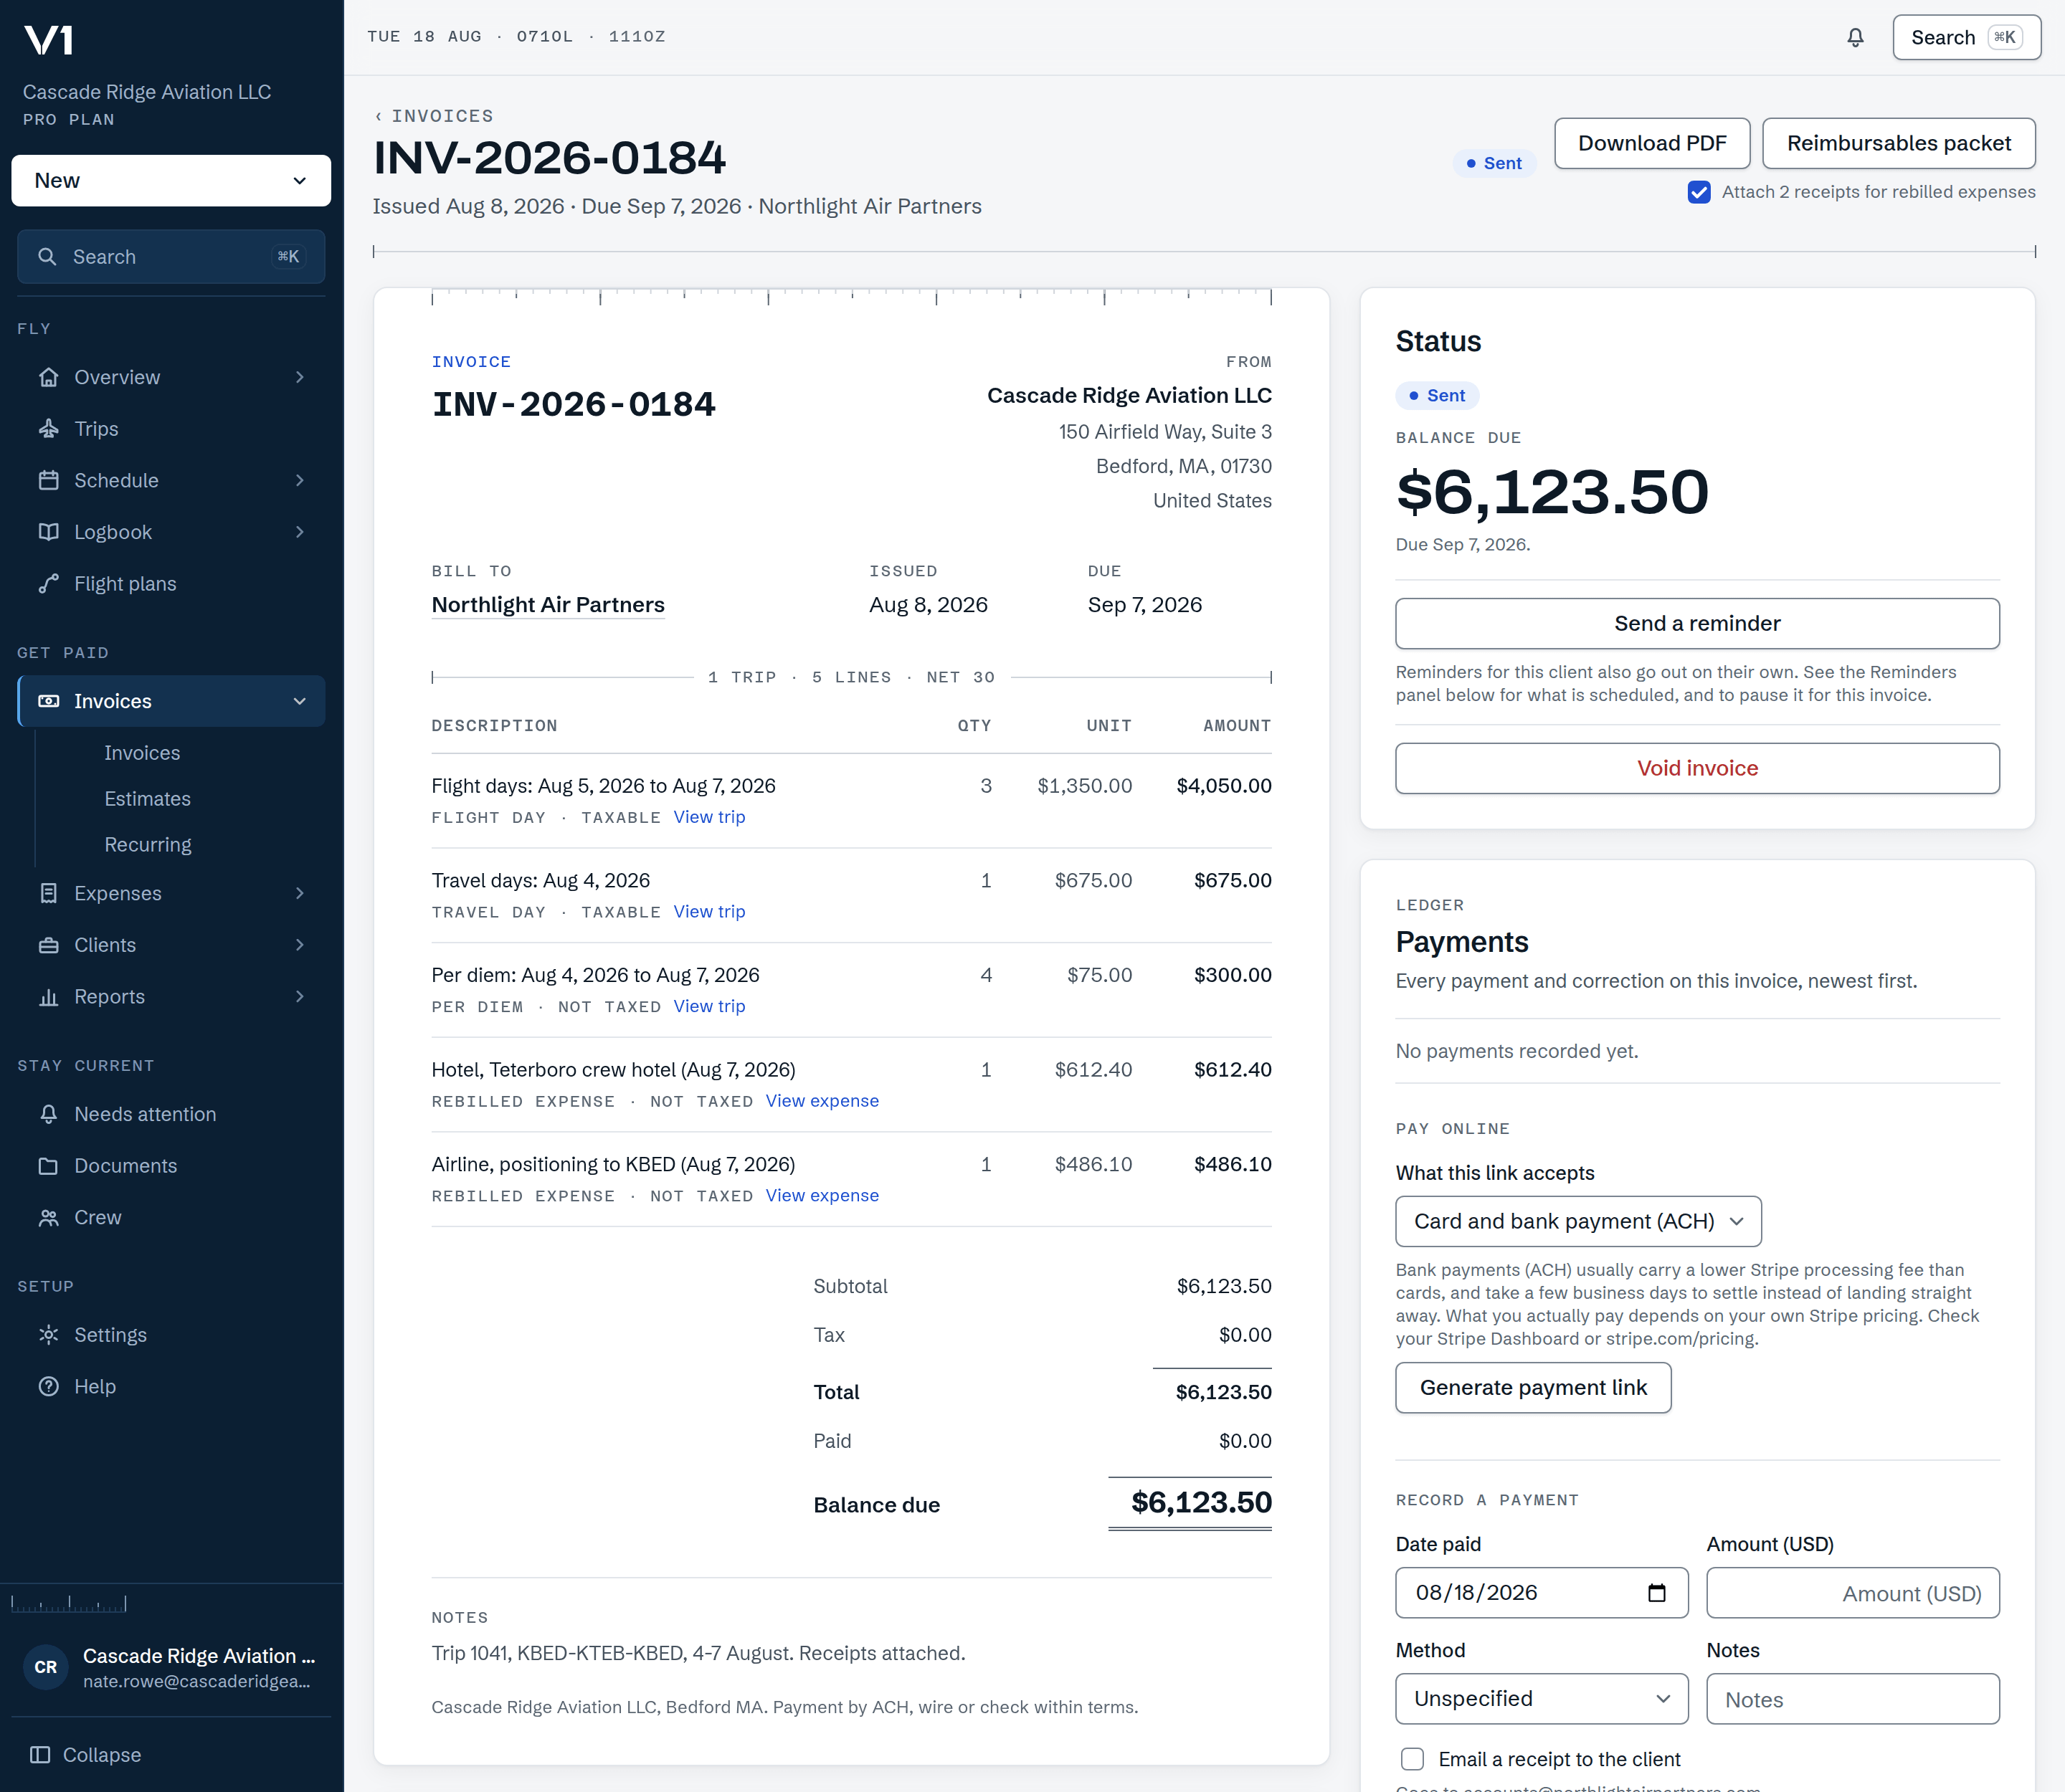The width and height of the screenshot is (2065, 1792).
Task: Open Trips via its airplane icon
Action: point(48,429)
